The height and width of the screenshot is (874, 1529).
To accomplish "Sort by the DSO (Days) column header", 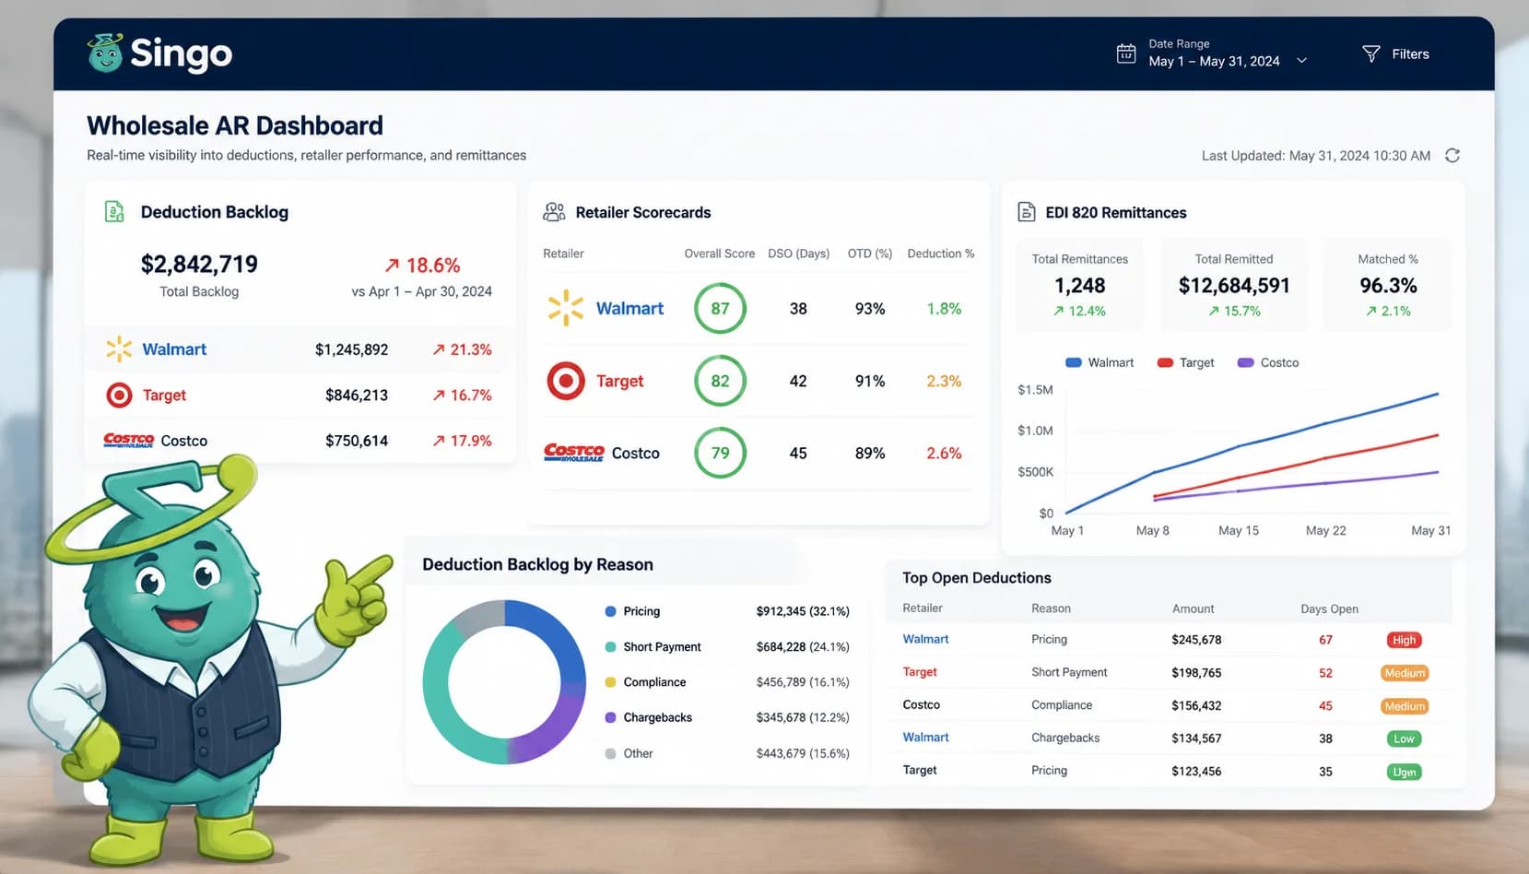I will tap(798, 254).
